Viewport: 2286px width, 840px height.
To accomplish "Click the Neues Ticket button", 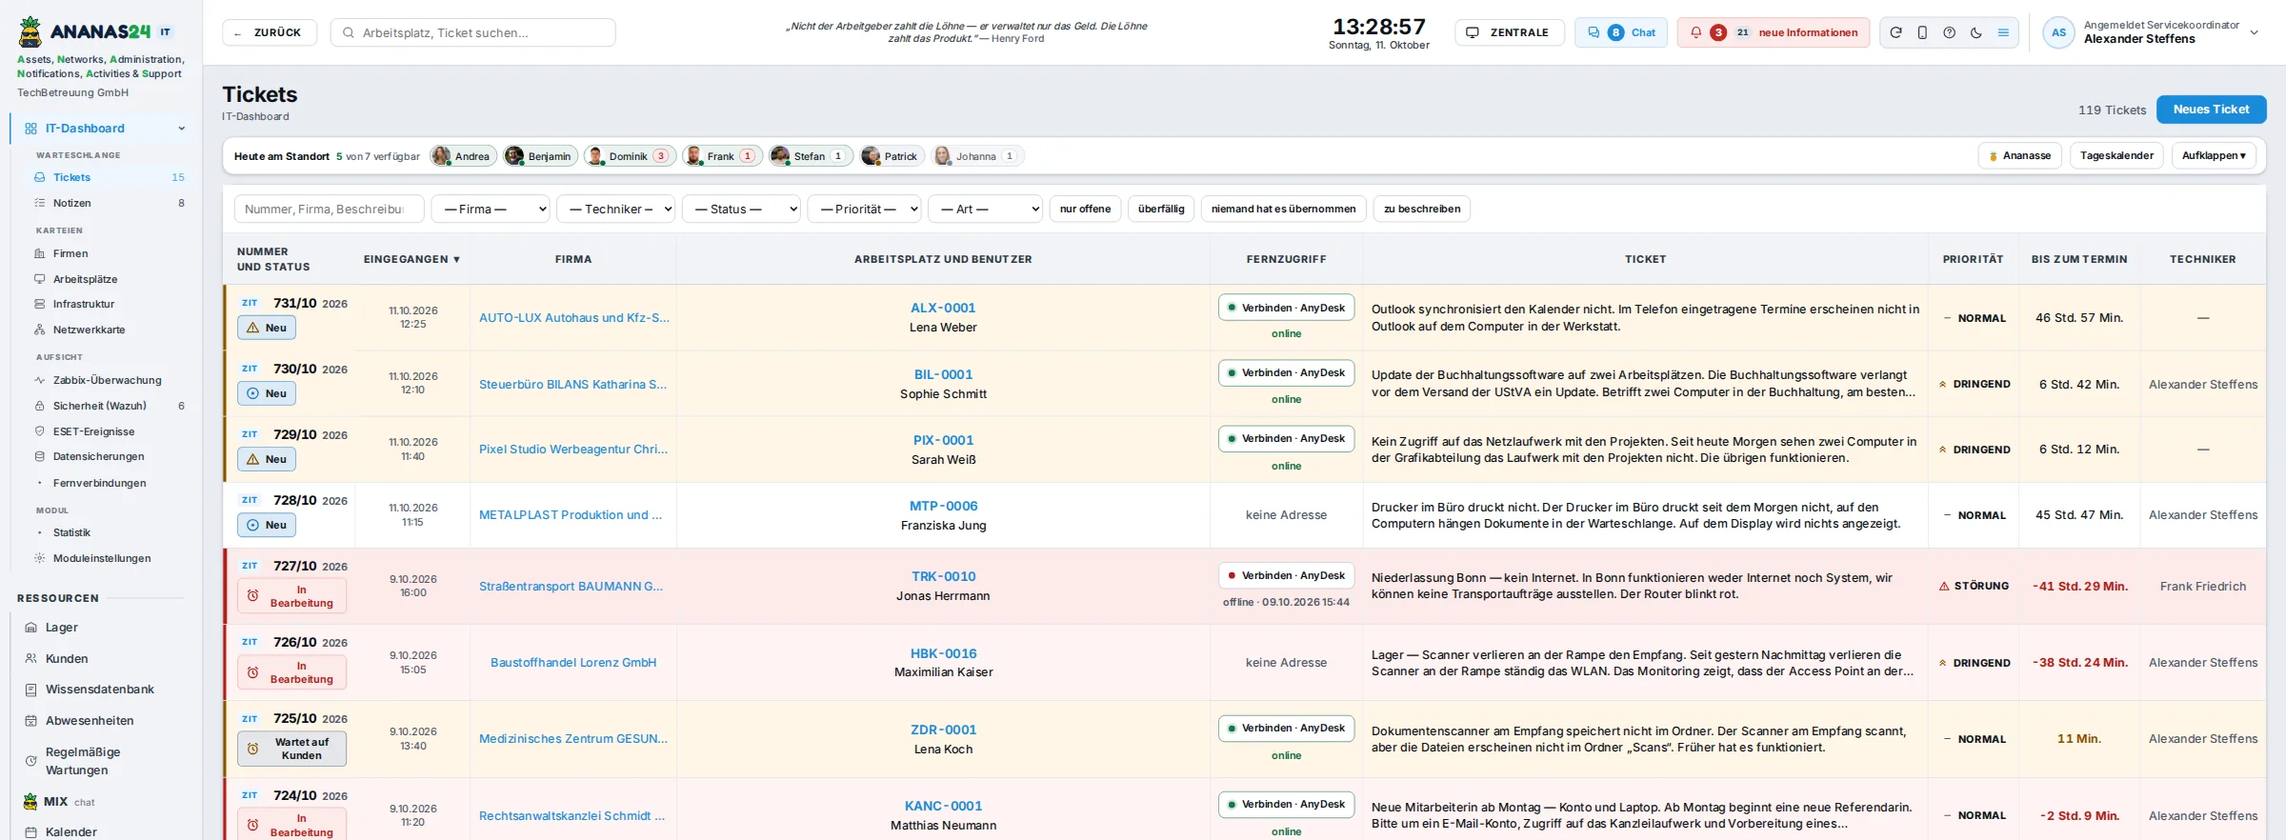I will [x=2211, y=110].
